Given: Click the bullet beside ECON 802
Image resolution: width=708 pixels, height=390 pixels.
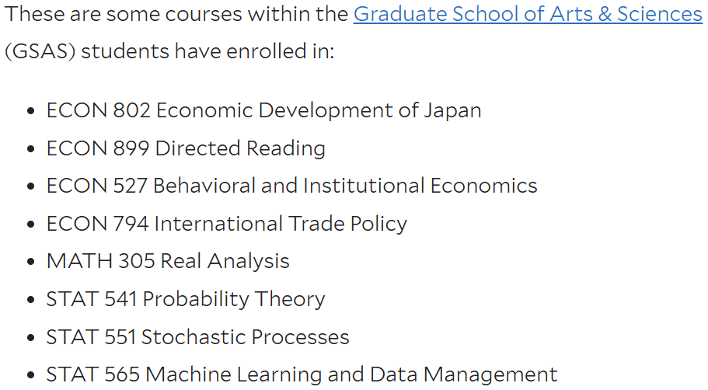Looking at the screenshot, I should 31,111.
